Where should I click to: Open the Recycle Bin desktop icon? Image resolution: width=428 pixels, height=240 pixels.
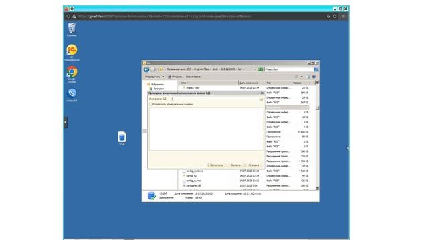pyautogui.click(x=72, y=29)
